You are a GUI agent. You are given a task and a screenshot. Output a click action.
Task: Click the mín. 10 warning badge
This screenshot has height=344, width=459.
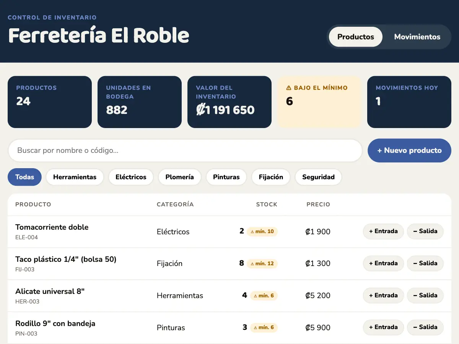tap(262, 232)
